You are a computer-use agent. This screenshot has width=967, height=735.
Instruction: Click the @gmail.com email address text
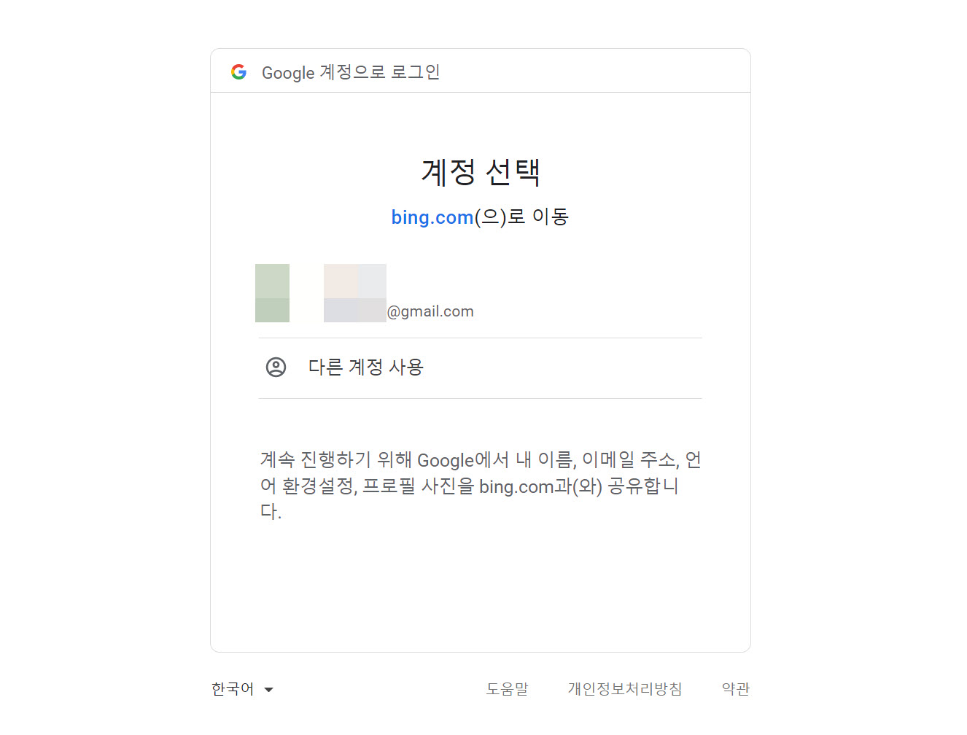pos(431,311)
